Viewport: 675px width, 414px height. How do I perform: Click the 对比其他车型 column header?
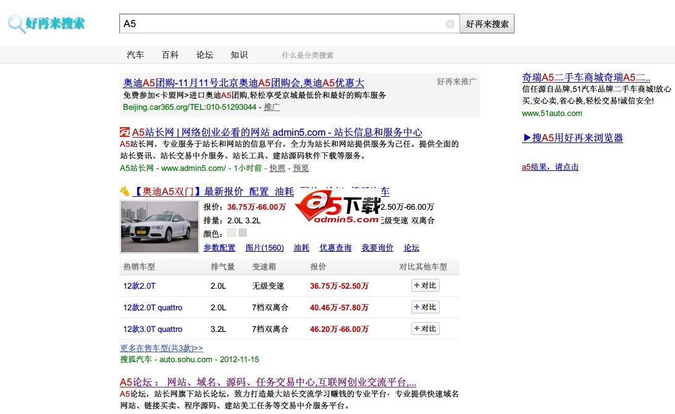point(423,267)
